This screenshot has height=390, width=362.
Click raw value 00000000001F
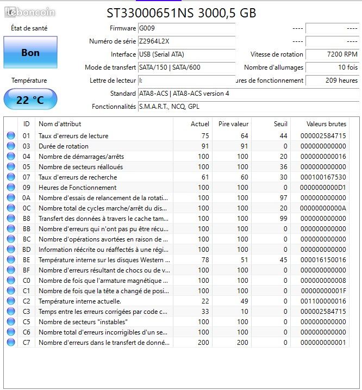tap(323, 290)
